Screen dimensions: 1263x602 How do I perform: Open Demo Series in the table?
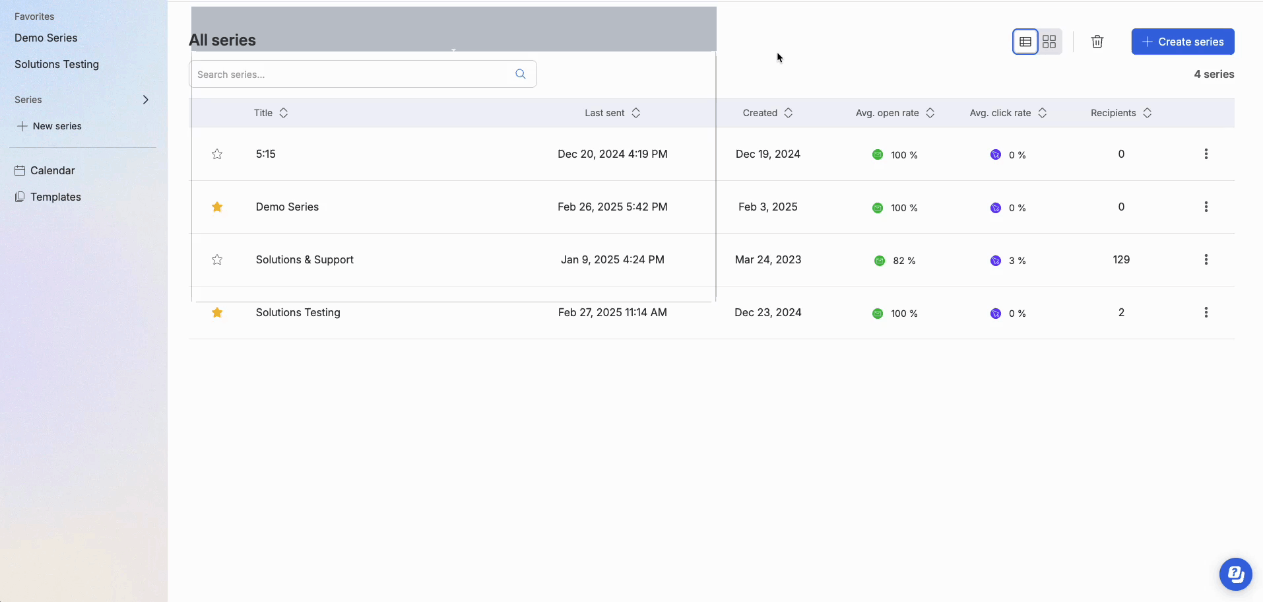(x=287, y=207)
